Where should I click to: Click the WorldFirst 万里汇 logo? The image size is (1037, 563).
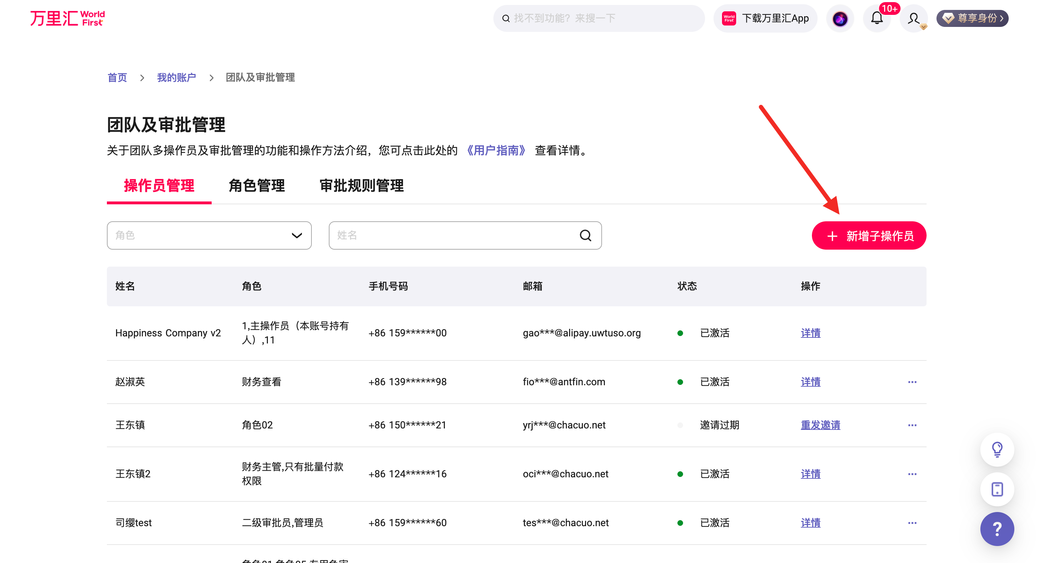pyautogui.click(x=67, y=18)
